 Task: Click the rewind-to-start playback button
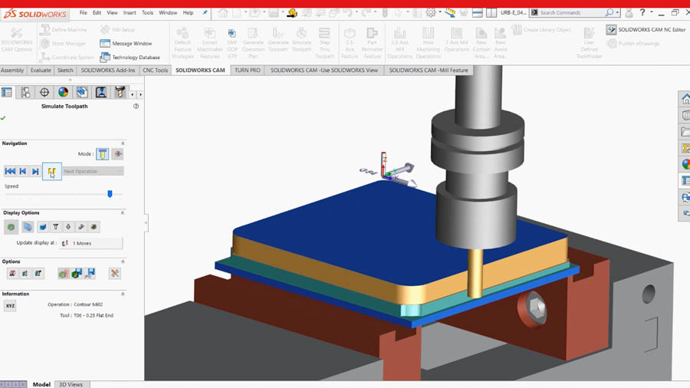(x=10, y=171)
